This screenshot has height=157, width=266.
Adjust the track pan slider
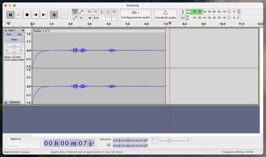click(14, 53)
